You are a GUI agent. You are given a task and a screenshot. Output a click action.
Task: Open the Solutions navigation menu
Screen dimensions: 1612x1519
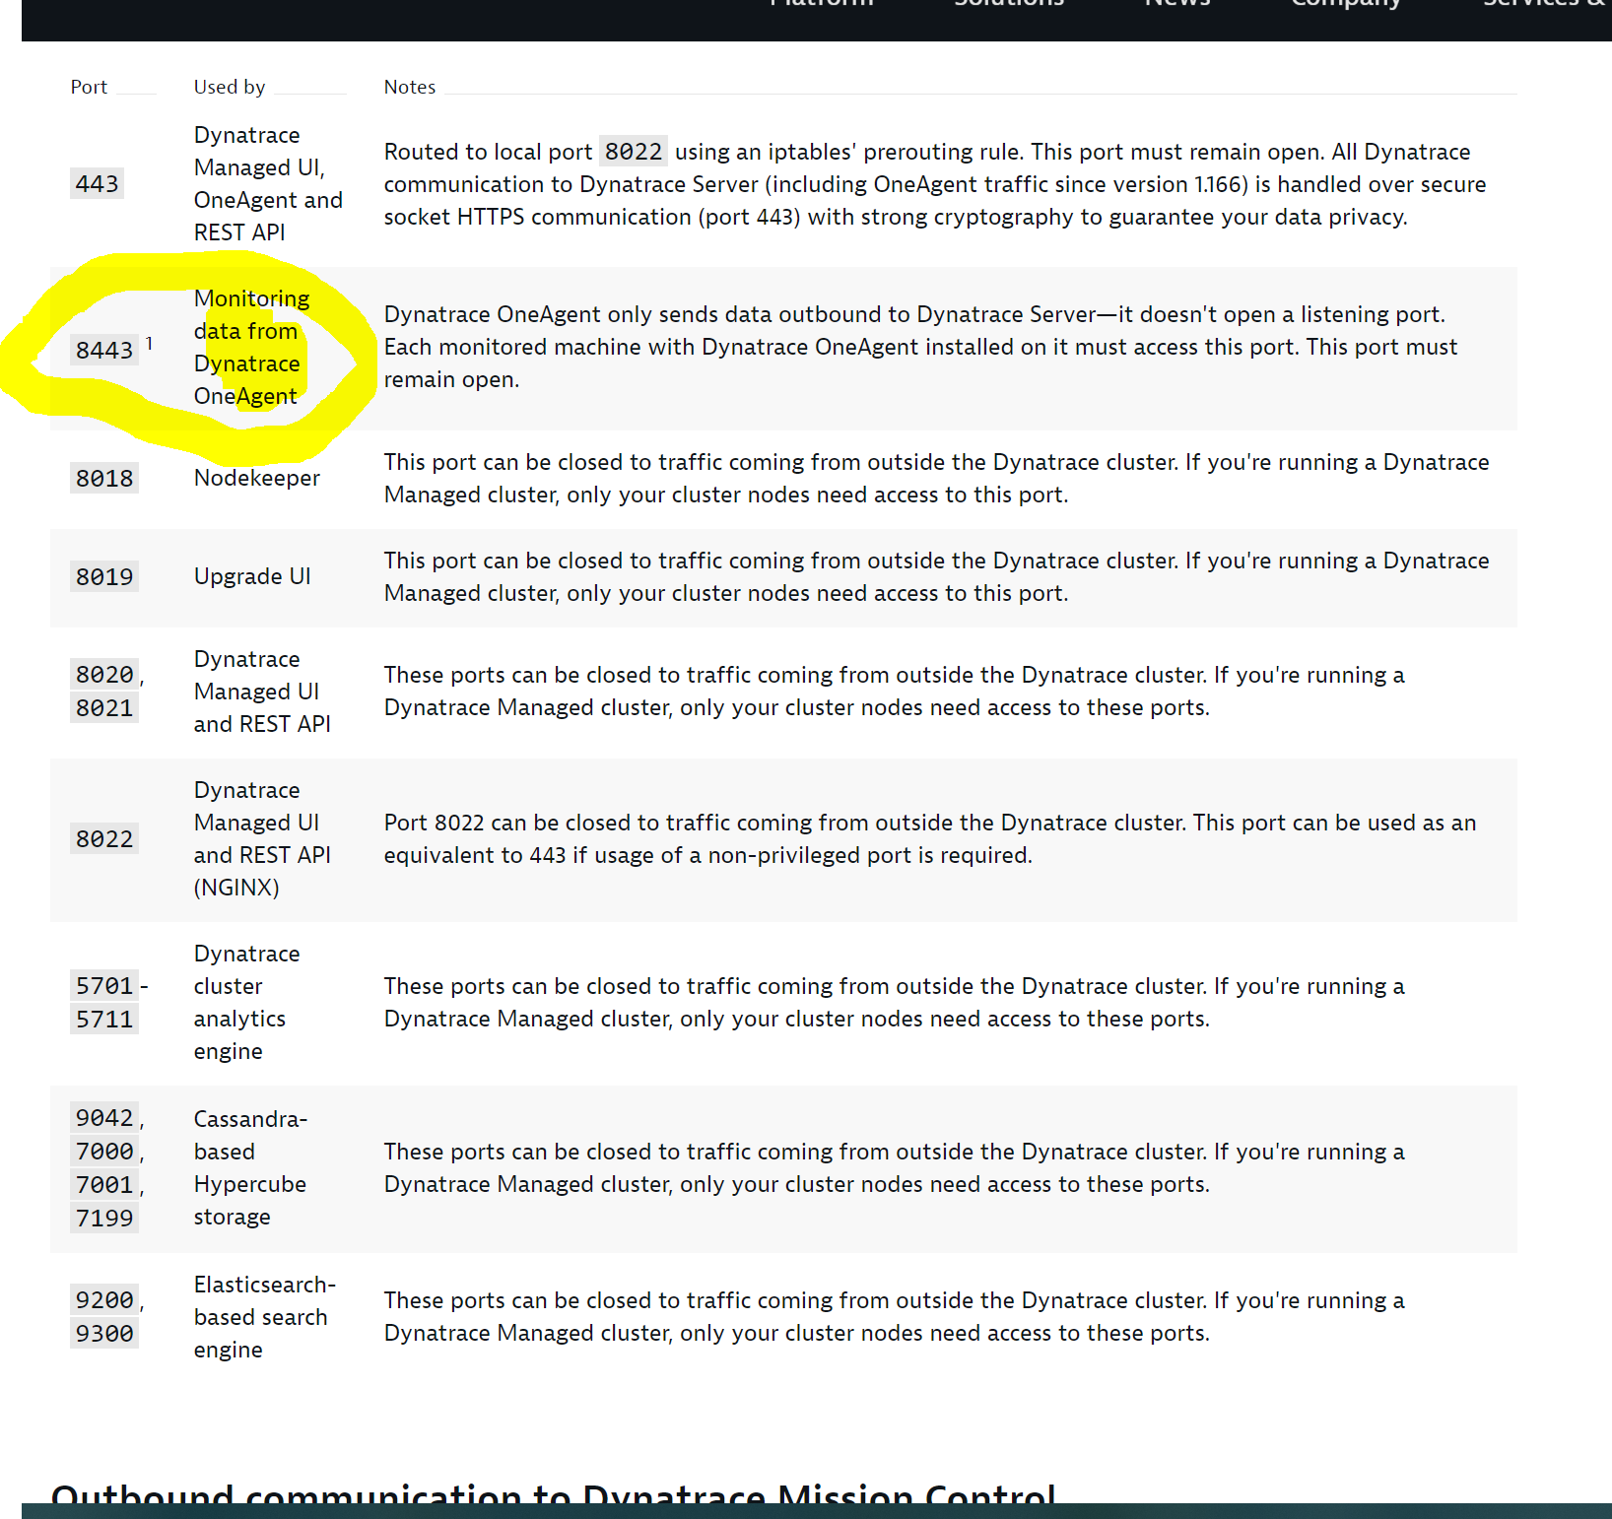pos(1009,3)
